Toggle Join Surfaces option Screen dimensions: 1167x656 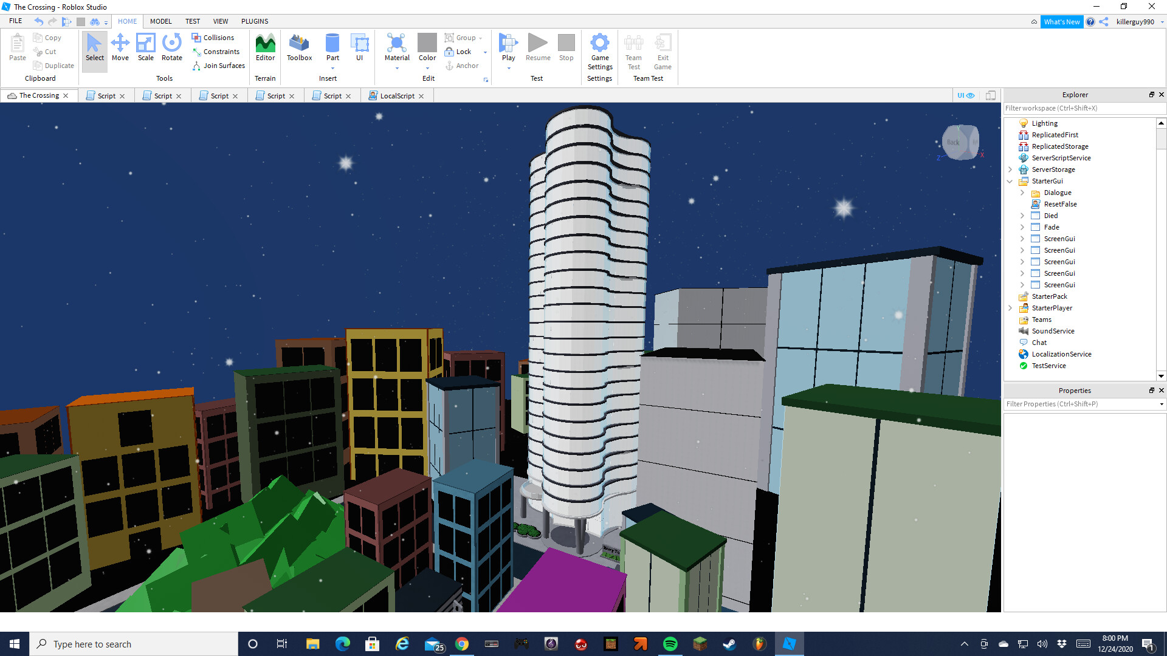tap(218, 66)
